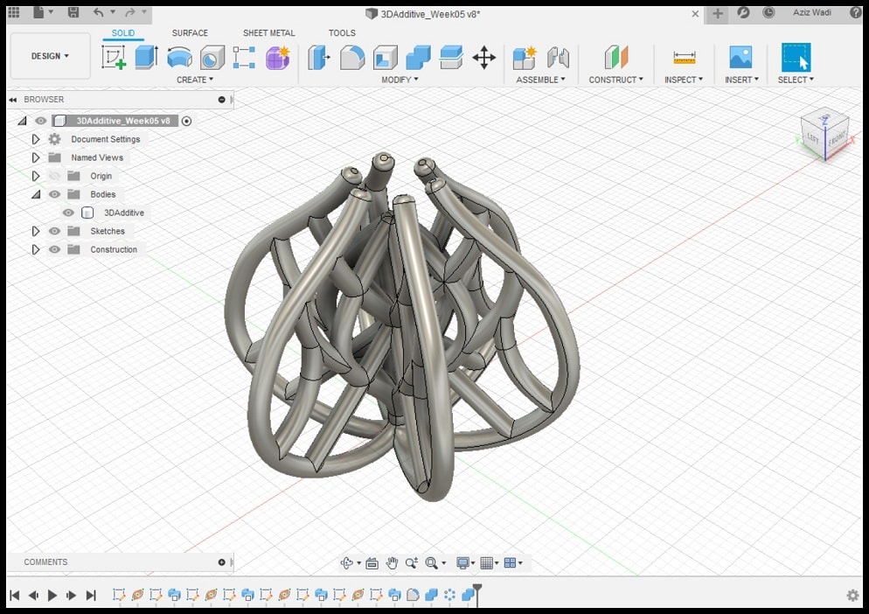Open the DESIGN workspace dropdown
The height and width of the screenshot is (614, 869).
[x=50, y=56]
